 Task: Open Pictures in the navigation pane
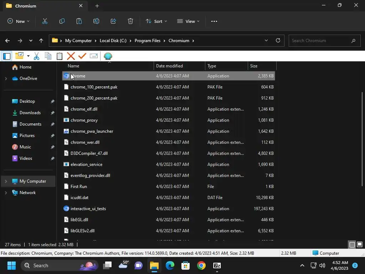[x=27, y=136]
